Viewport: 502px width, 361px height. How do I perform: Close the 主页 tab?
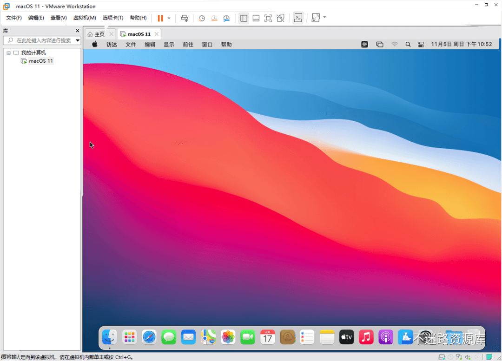coord(111,34)
